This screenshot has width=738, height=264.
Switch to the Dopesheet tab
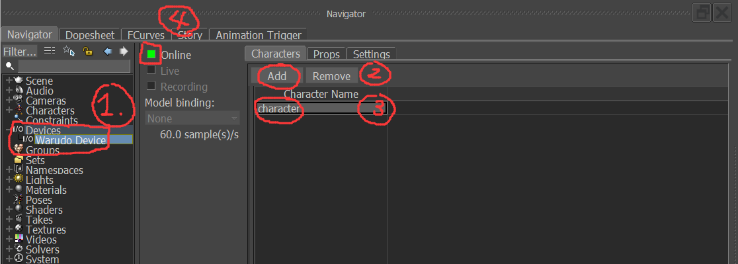[90, 35]
